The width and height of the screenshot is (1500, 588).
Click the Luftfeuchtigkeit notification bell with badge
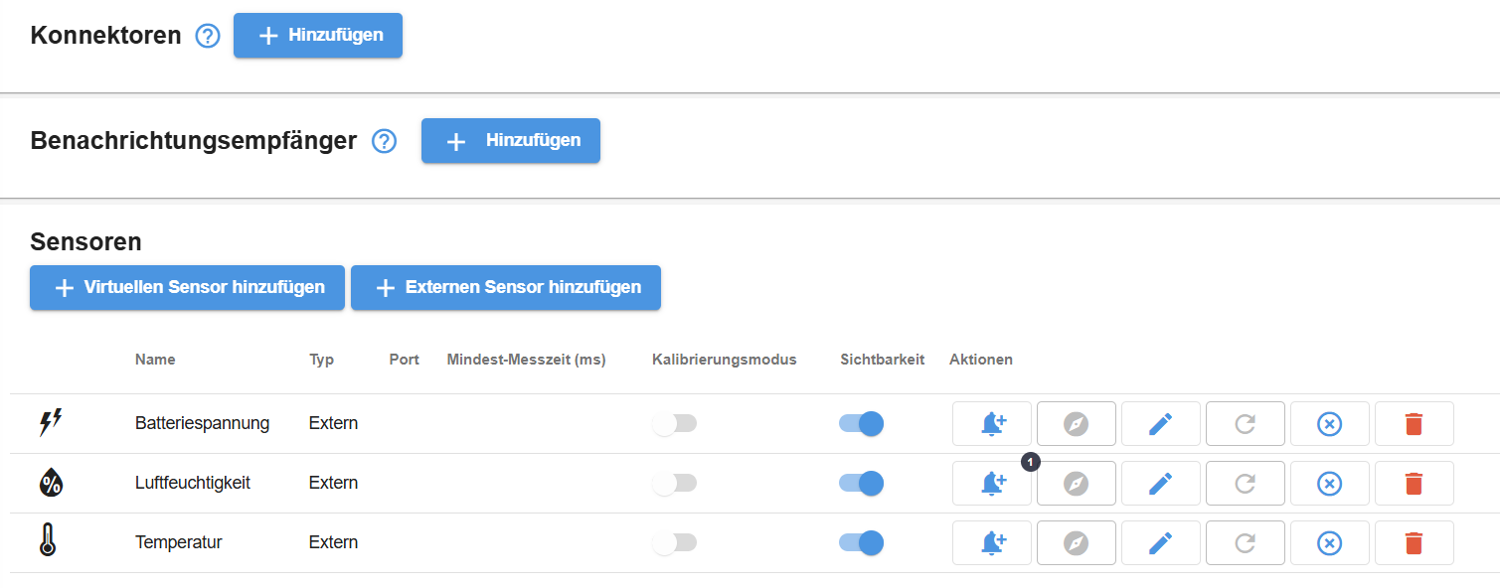pyautogui.click(x=992, y=484)
